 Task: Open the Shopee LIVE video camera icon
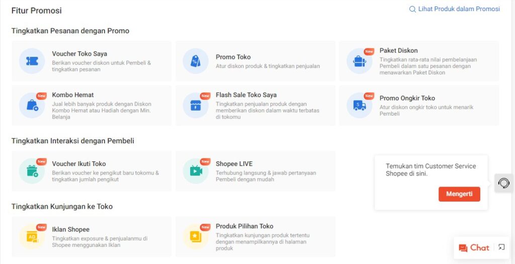pyautogui.click(x=195, y=171)
